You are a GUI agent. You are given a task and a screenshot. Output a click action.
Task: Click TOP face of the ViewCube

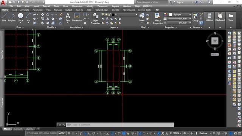215,41
